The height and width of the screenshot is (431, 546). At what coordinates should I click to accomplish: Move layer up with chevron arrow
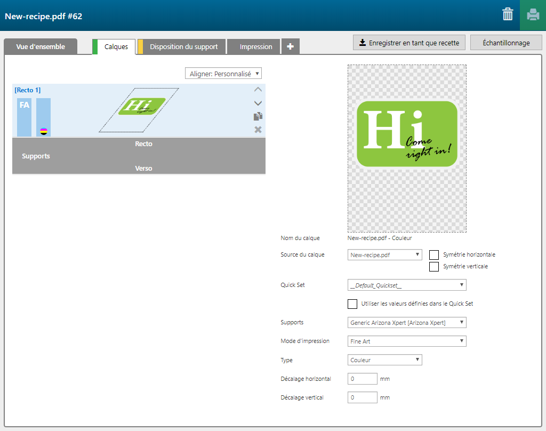pyautogui.click(x=258, y=90)
